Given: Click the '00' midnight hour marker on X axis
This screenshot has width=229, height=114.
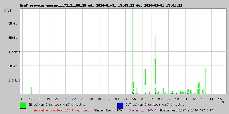Looking at the screenshot, I should pos(91,99).
